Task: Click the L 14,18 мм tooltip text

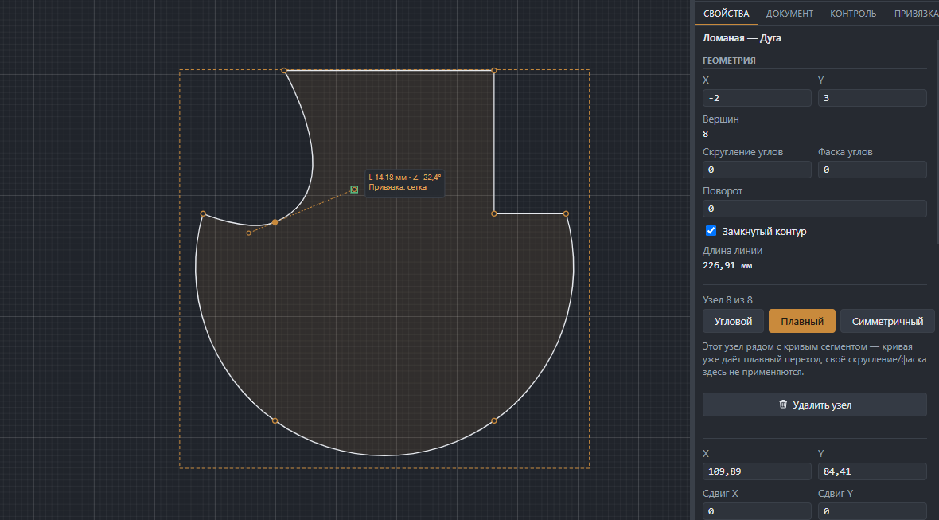Action: [405, 178]
